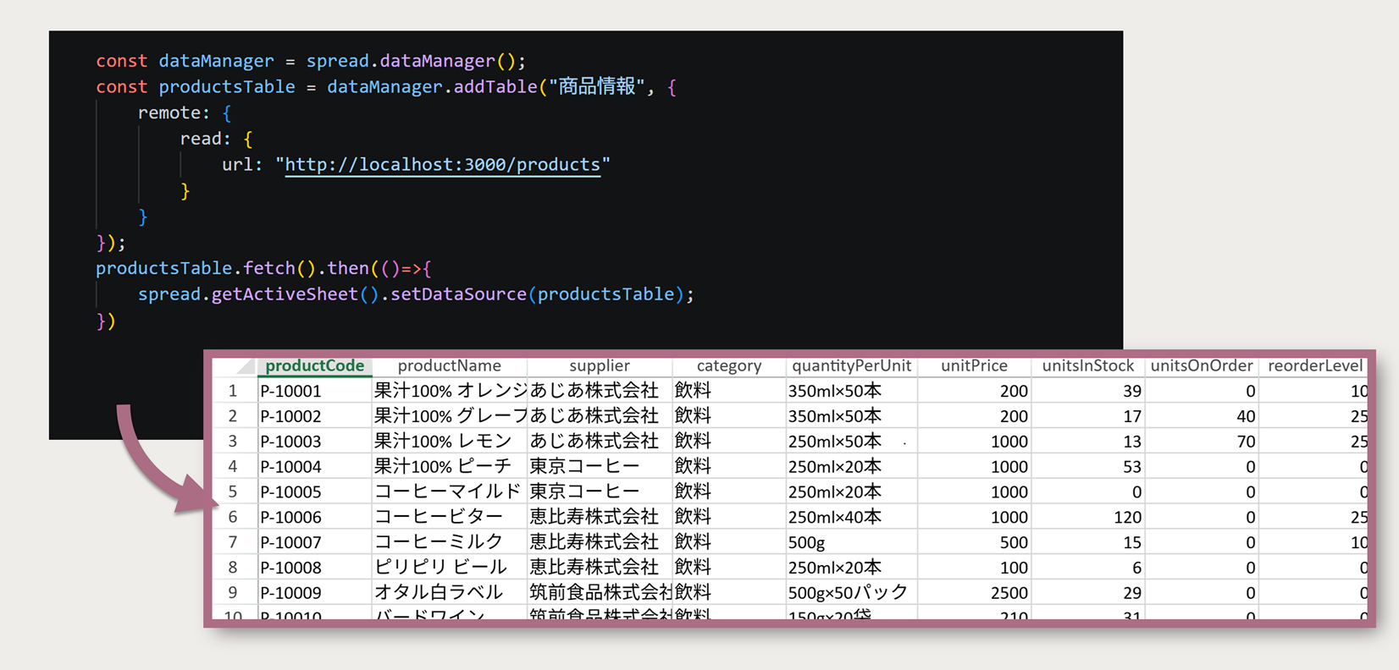Open the localhost:3000/products URL link

443,164
